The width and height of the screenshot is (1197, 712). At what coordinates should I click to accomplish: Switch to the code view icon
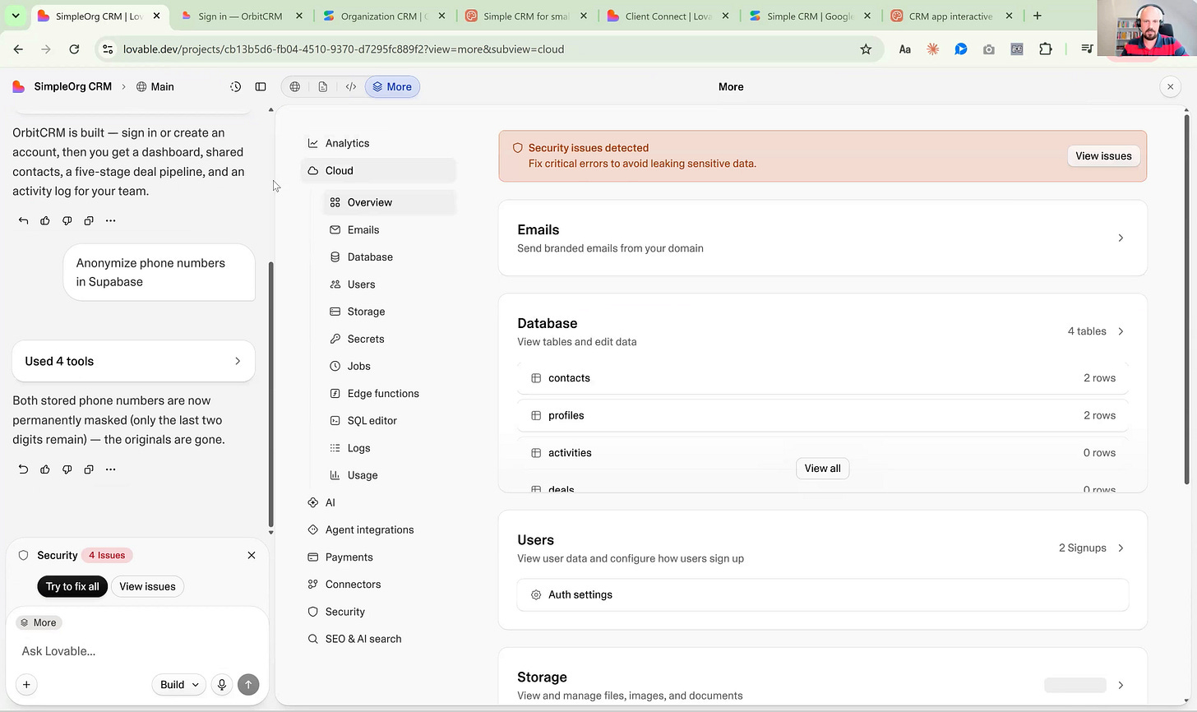point(351,86)
